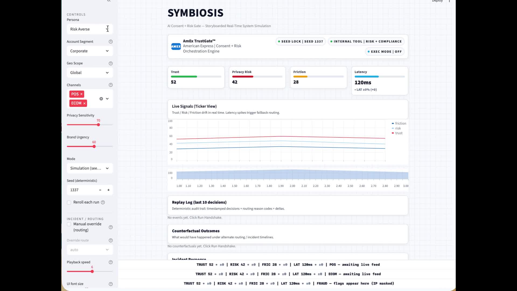Show the Reroll each run help tooltip
517x291 pixels.
pos(103,202)
